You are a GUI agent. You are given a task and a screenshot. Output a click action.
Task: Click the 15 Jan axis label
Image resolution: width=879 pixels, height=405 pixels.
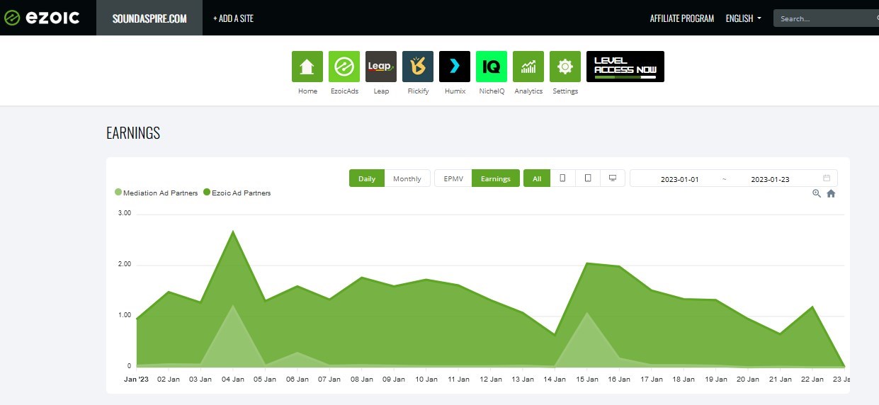pyautogui.click(x=586, y=380)
